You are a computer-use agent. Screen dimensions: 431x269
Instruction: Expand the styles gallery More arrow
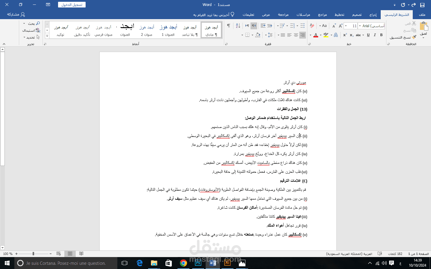point(47,36)
